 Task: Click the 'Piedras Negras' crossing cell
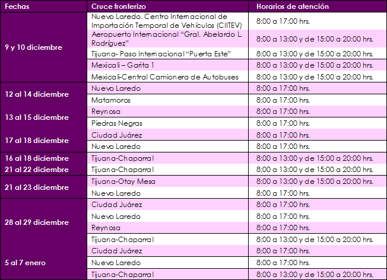pyautogui.click(x=167, y=123)
